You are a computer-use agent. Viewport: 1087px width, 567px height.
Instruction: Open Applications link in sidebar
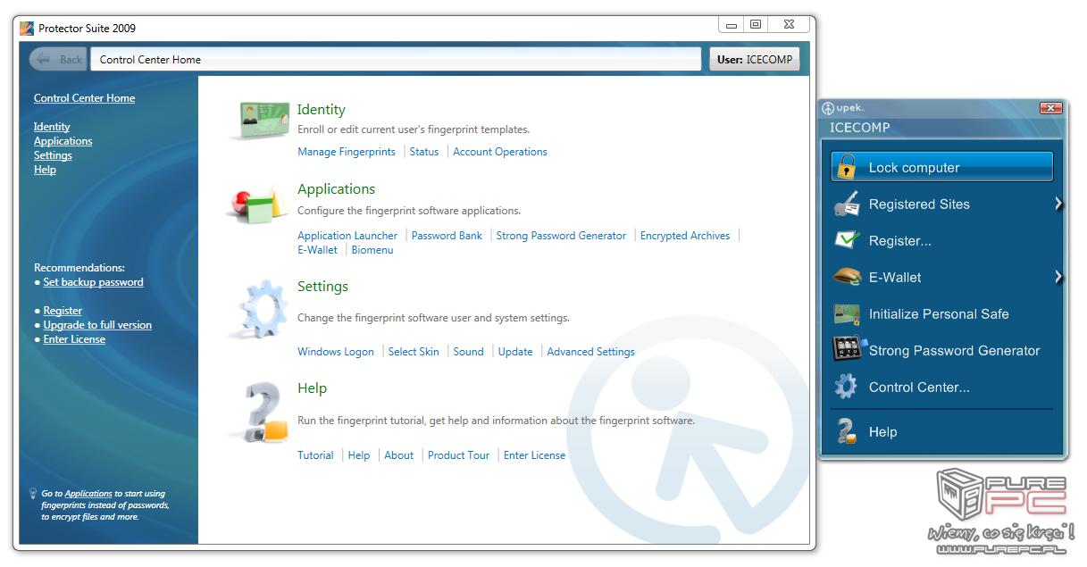(x=63, y=141)
